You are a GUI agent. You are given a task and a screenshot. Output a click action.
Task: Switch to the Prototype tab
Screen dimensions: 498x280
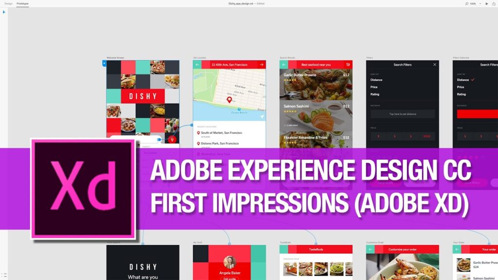point(22,3)
